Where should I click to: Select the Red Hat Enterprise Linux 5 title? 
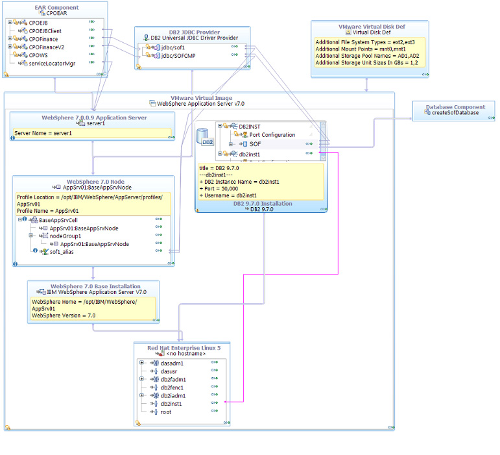184,348
